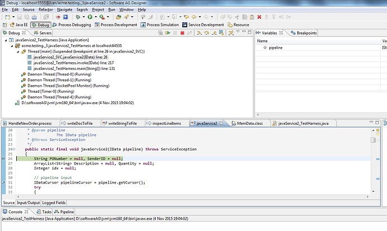Switch to the Logged Fields tab
The image size is (387, 231).
click(54, 202)
